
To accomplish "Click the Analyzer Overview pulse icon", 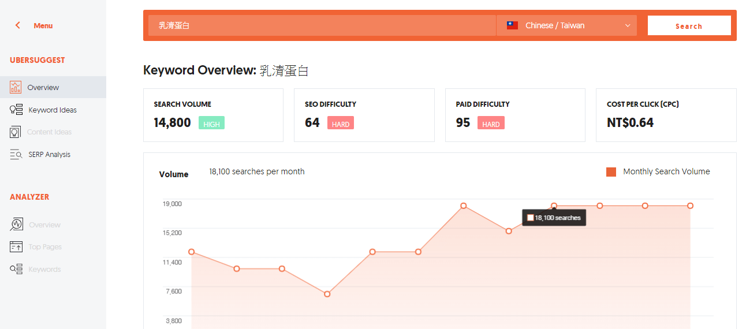I will click(x=16, y=225).
